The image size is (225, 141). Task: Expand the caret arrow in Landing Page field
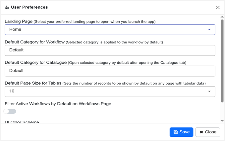point(209,30)
